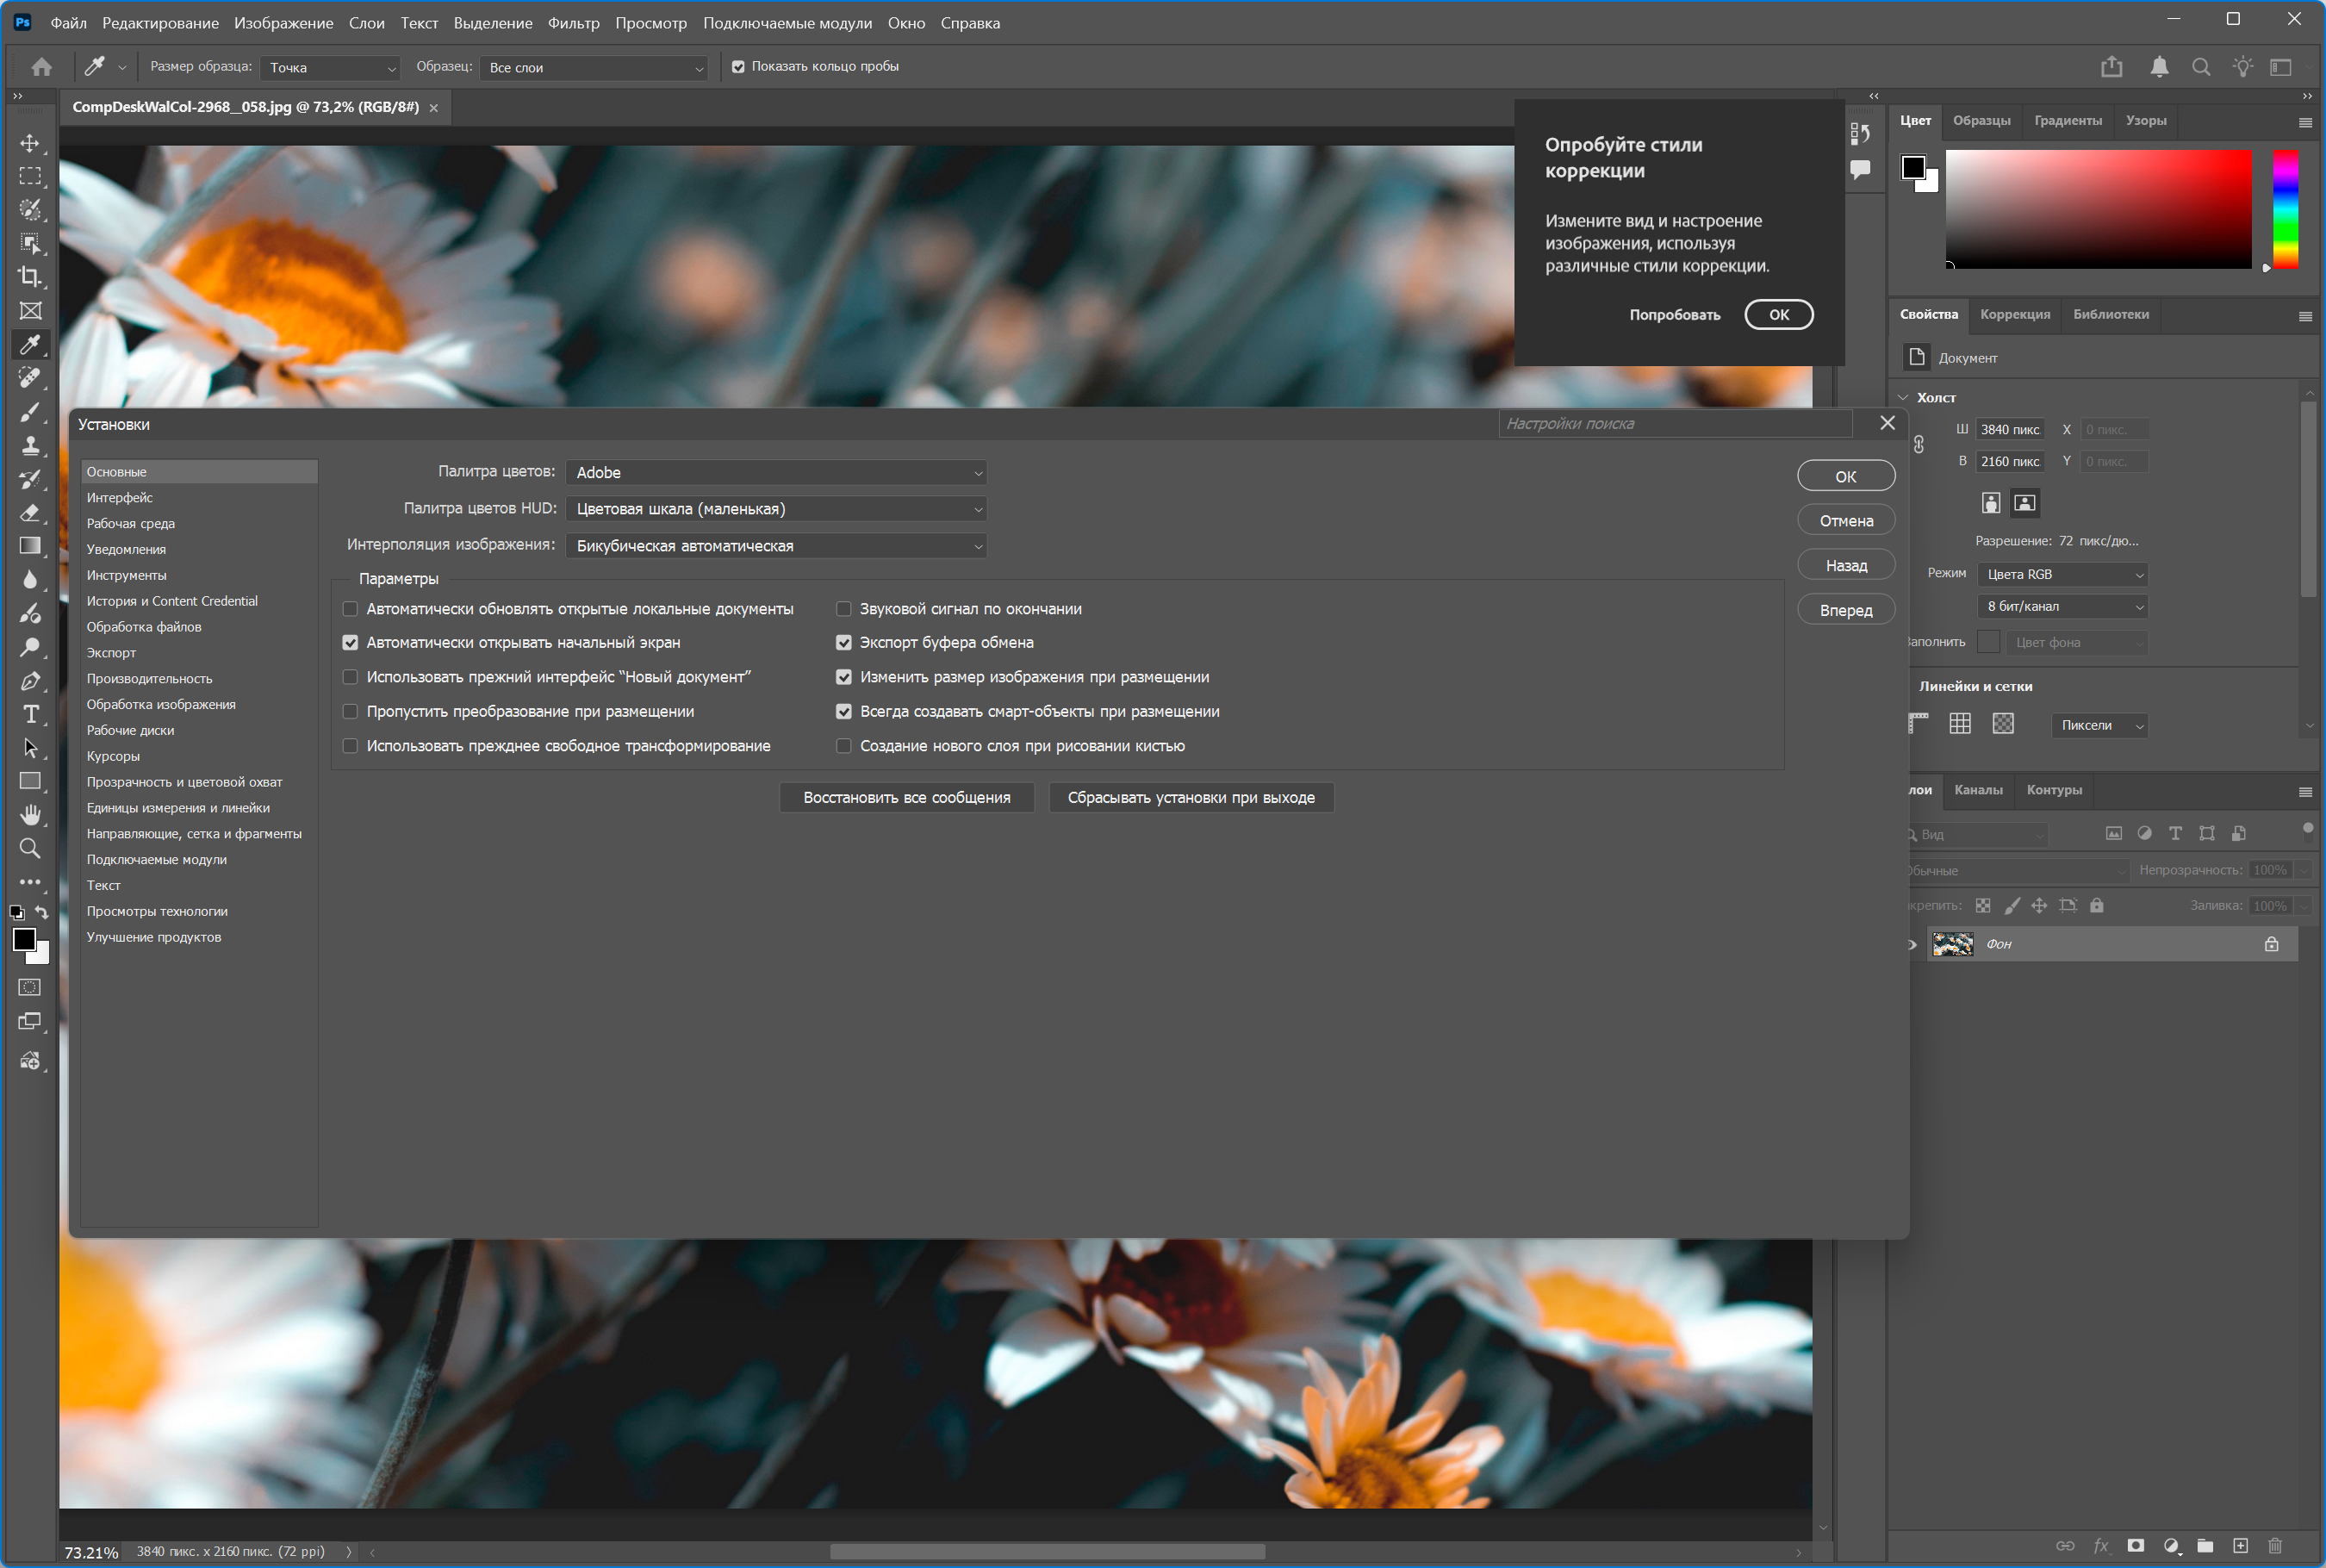Select the Hand tool
This screenshot has height=1568, width=2326.
(x=30, y=815)
